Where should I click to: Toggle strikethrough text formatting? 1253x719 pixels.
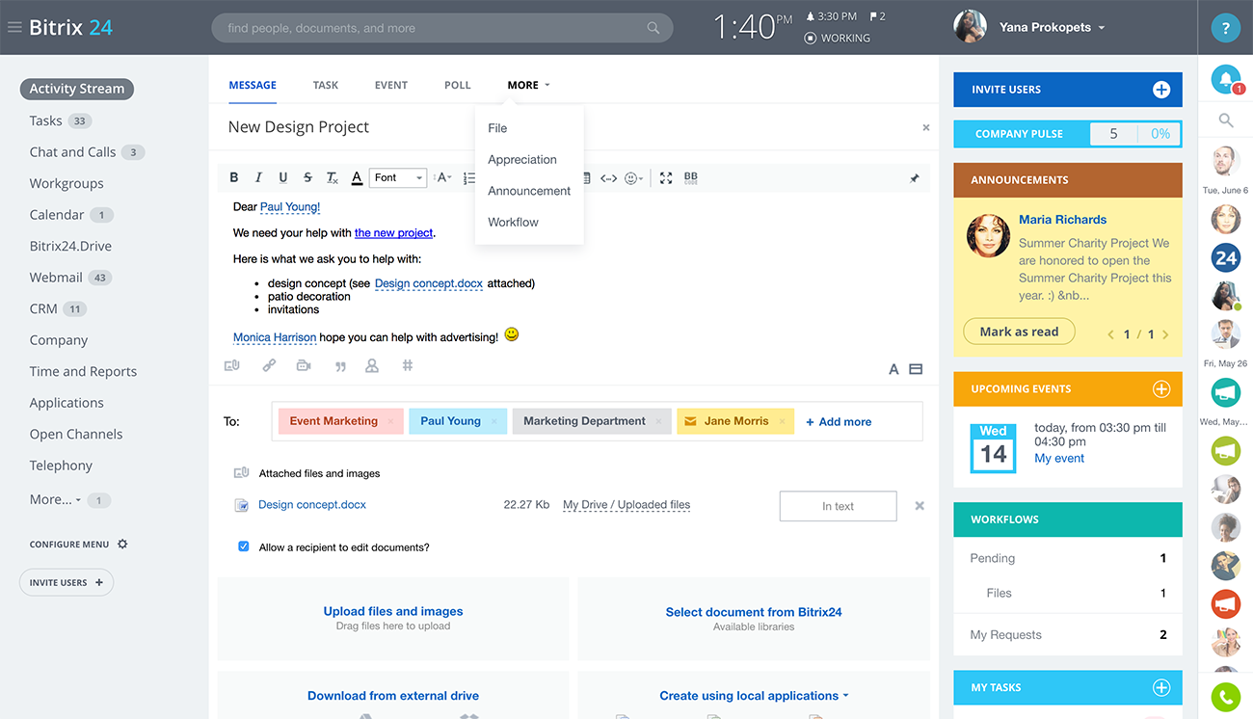tap(307, 177)
